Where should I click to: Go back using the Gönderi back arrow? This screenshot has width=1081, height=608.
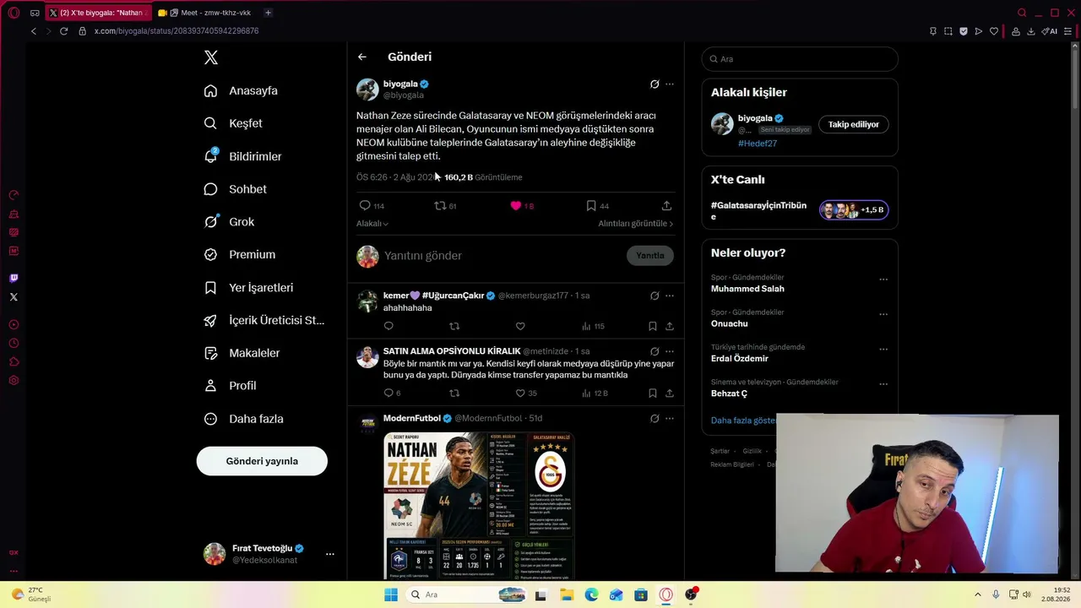362,57
